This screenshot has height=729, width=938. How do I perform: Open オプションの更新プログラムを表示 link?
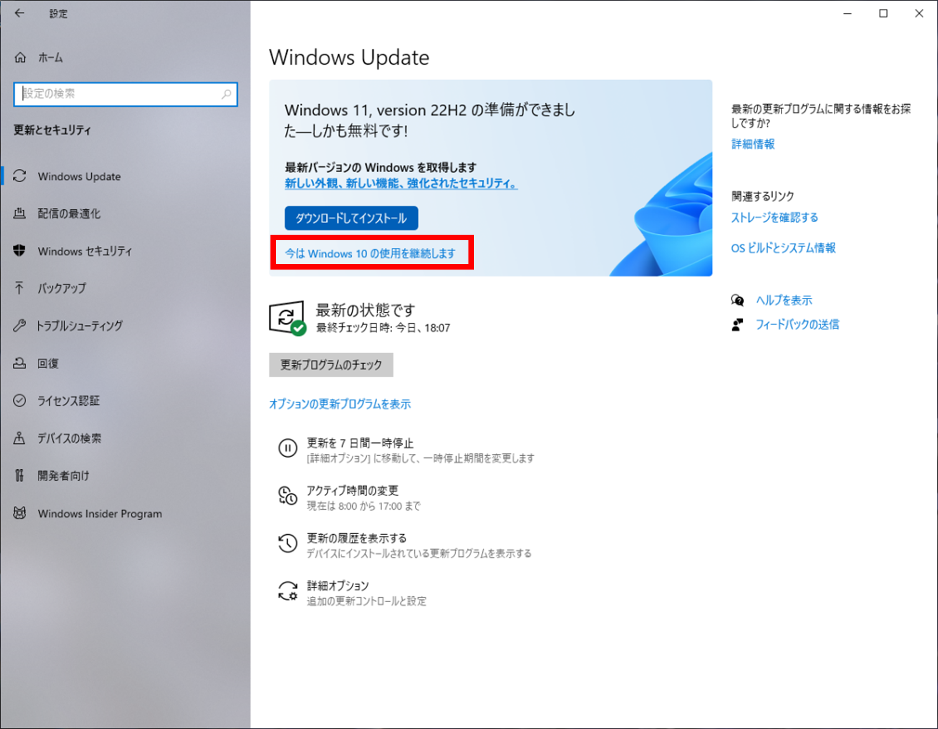pyautogui.click(x=340, y=404)
